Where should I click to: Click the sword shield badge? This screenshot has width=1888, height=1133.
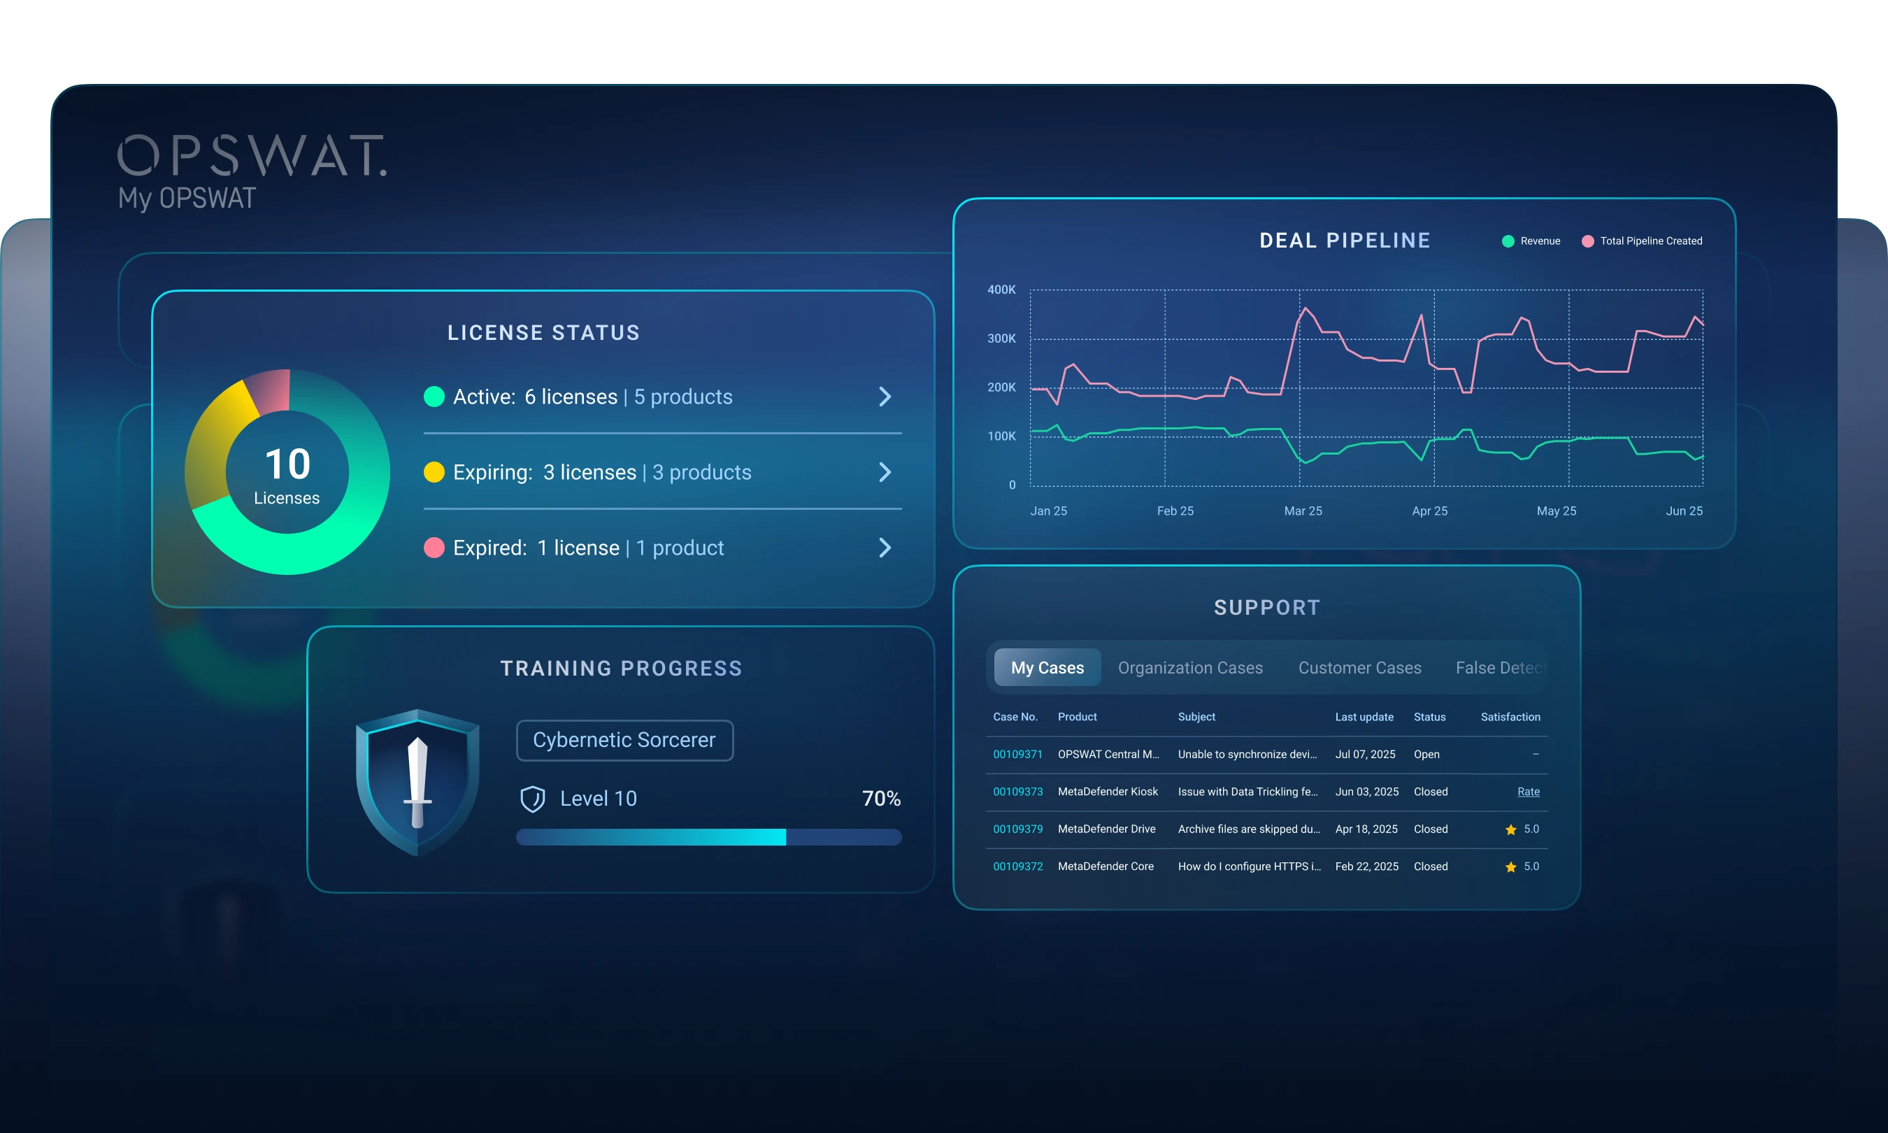417,782
